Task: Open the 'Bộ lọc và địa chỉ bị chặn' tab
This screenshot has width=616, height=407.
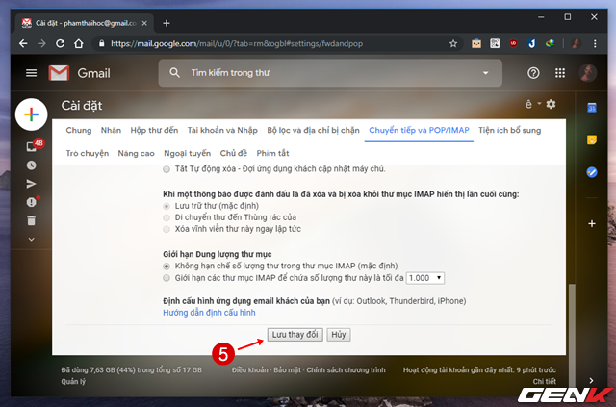Action: [312, 130]
